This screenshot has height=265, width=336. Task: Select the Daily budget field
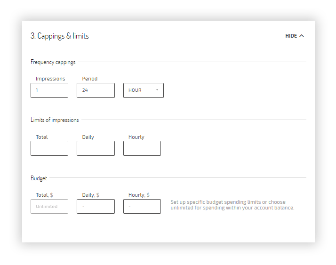click(x=96, y=206)
